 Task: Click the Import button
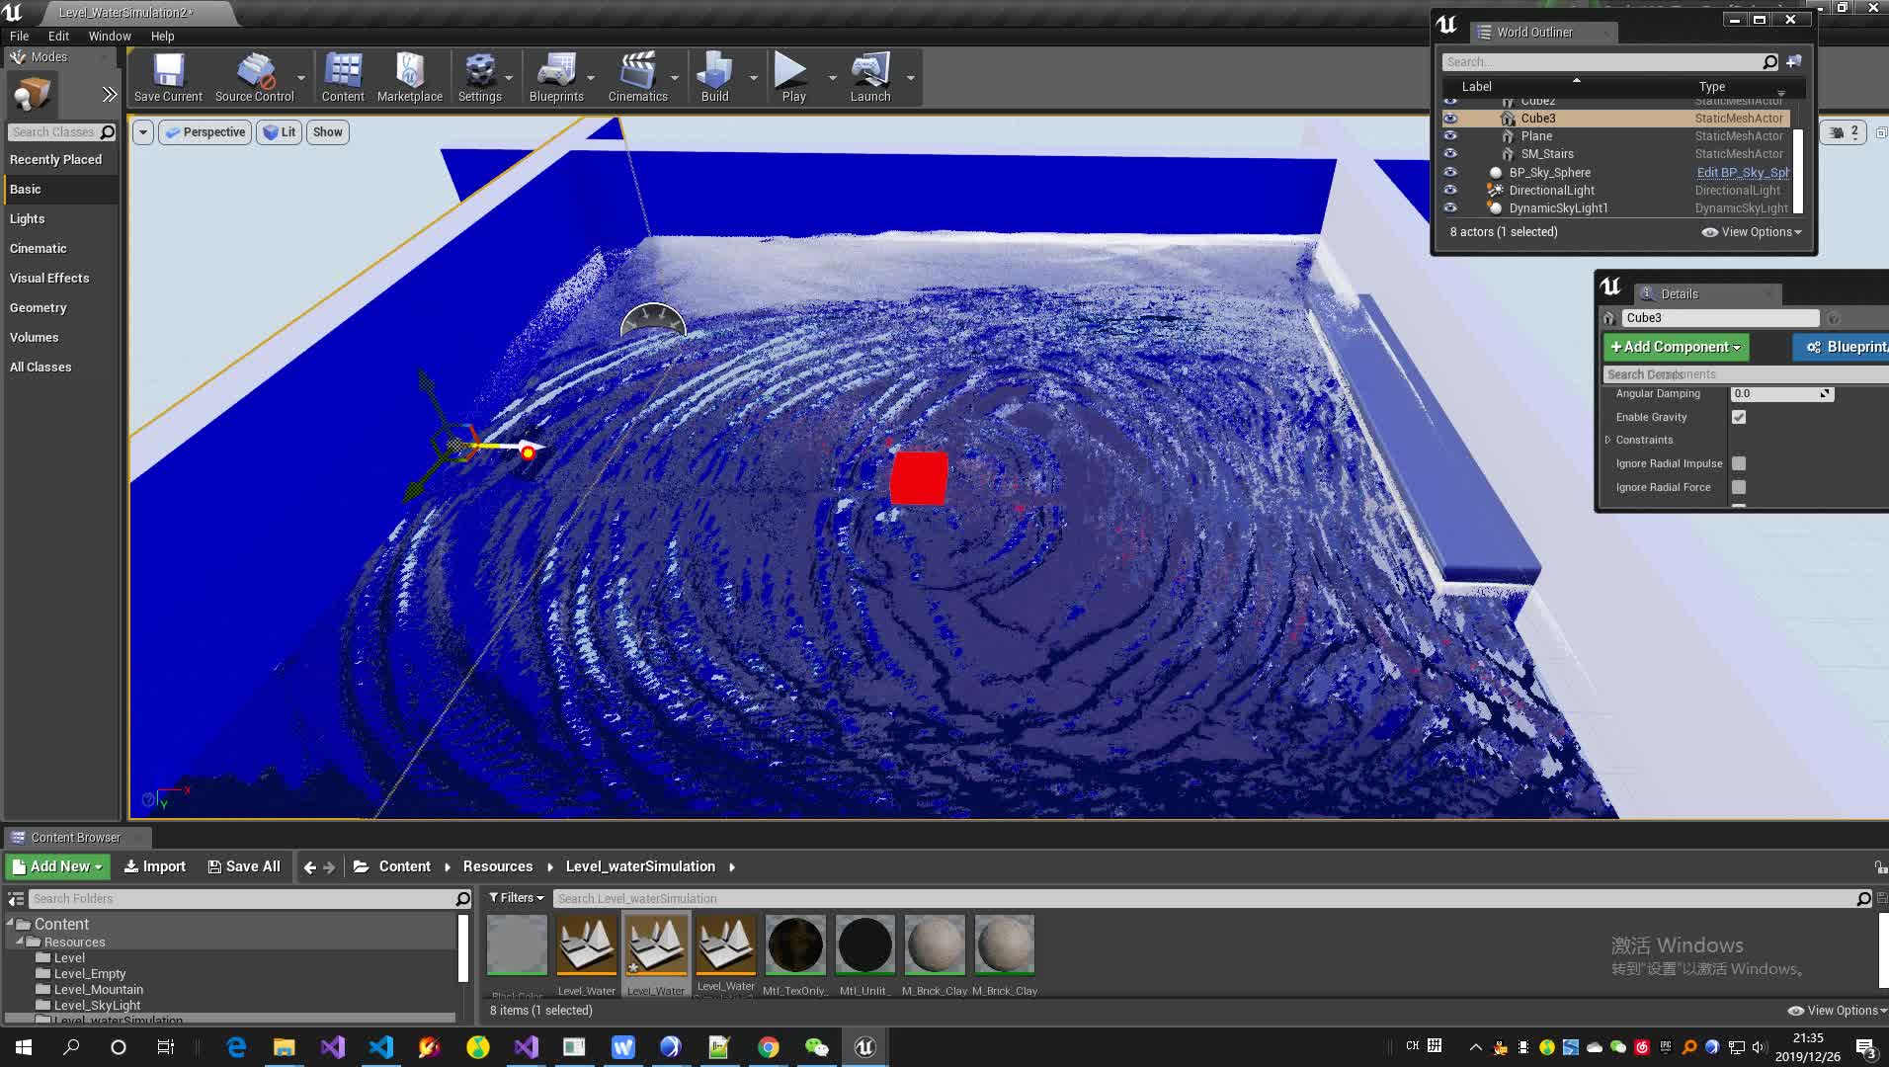point(154,866)
